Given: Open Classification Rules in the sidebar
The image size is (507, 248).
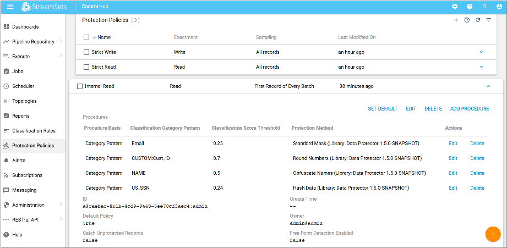Looking at the screenshot, I should [34, 131].
